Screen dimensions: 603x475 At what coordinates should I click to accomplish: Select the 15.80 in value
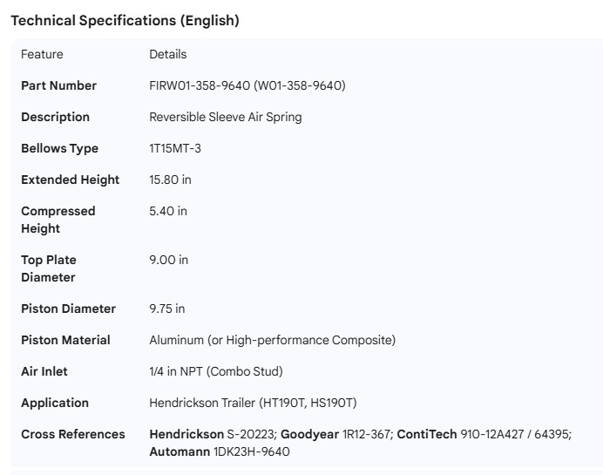click(170, 180)
